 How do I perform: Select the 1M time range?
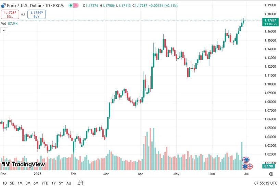click(x=20, y=183)
